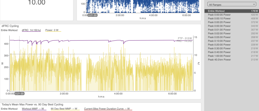Click the dFRC Cycling chart title

point(10,26)
